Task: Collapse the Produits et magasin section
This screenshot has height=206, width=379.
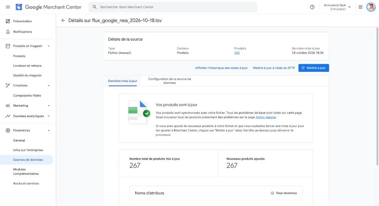Action: pyautogui.click(x=49, y=46)
